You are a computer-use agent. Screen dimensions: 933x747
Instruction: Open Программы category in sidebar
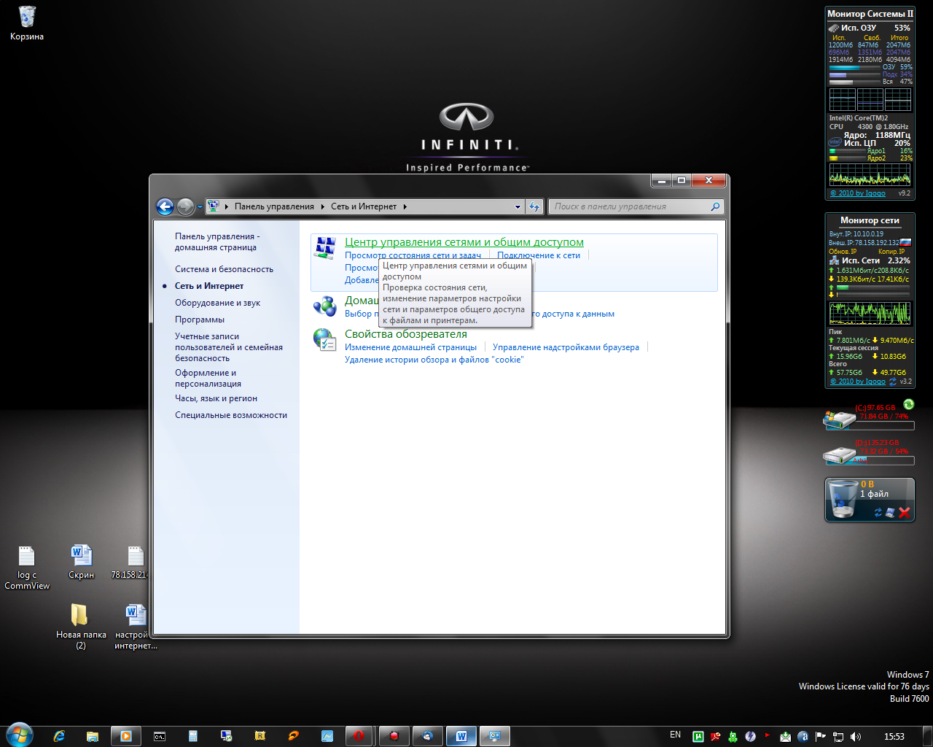pos(200,320)
